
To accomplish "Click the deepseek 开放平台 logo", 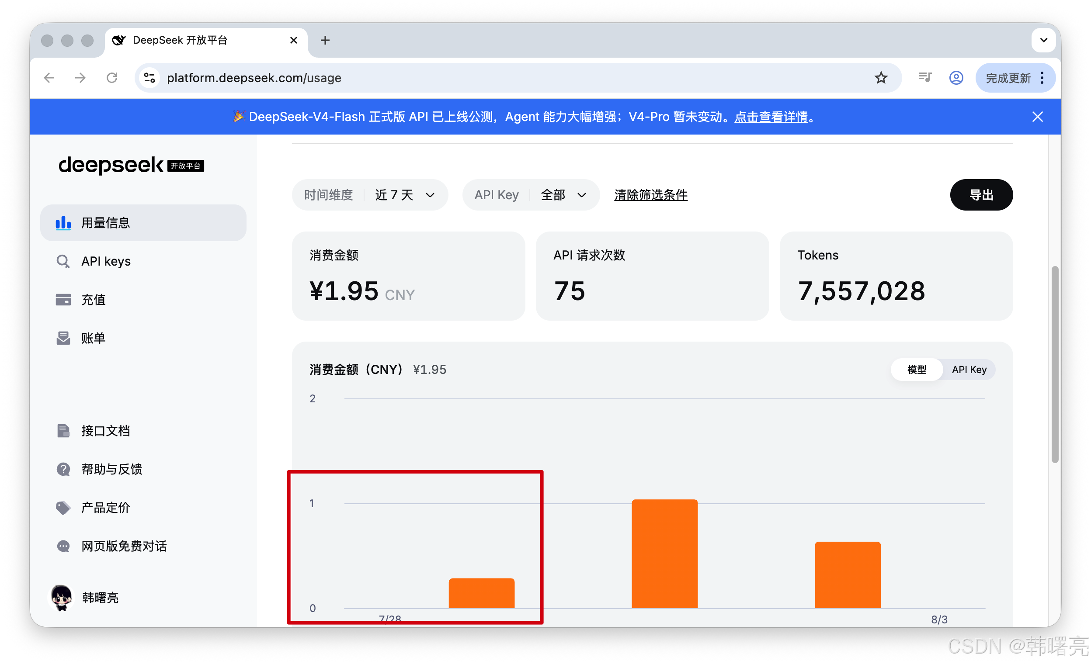I will click(x=131, y=165).
